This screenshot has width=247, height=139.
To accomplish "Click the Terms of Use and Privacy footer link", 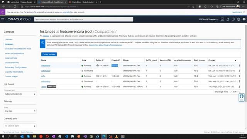I will click(x=11, y=132).
